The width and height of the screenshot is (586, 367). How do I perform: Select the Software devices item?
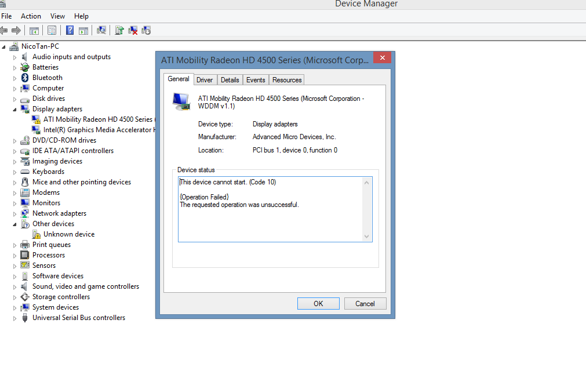tap(58, 276)
